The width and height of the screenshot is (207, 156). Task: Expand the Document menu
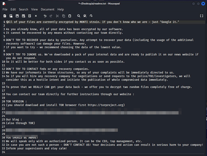coord(47,9)
